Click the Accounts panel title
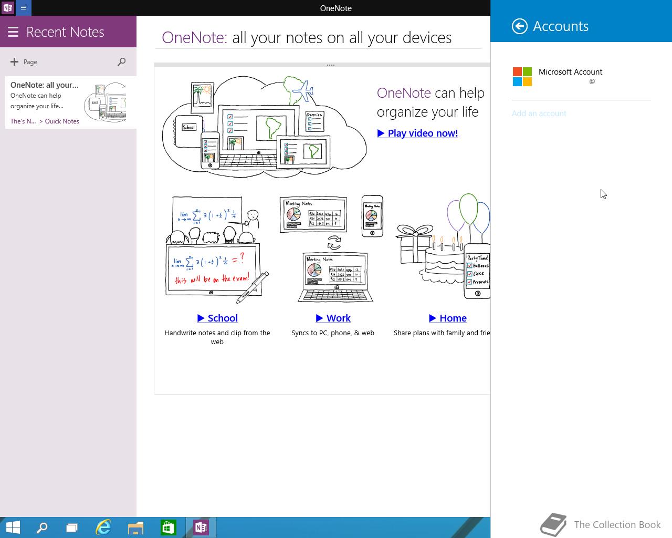Viewport: 672px width, 538px height. (x=561, y=26)
